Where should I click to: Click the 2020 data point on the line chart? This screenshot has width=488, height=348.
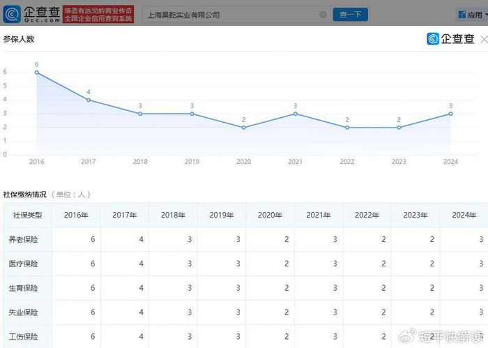(243, 127)
